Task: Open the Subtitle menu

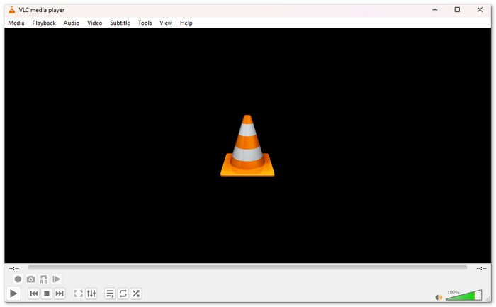Action: 120,23
